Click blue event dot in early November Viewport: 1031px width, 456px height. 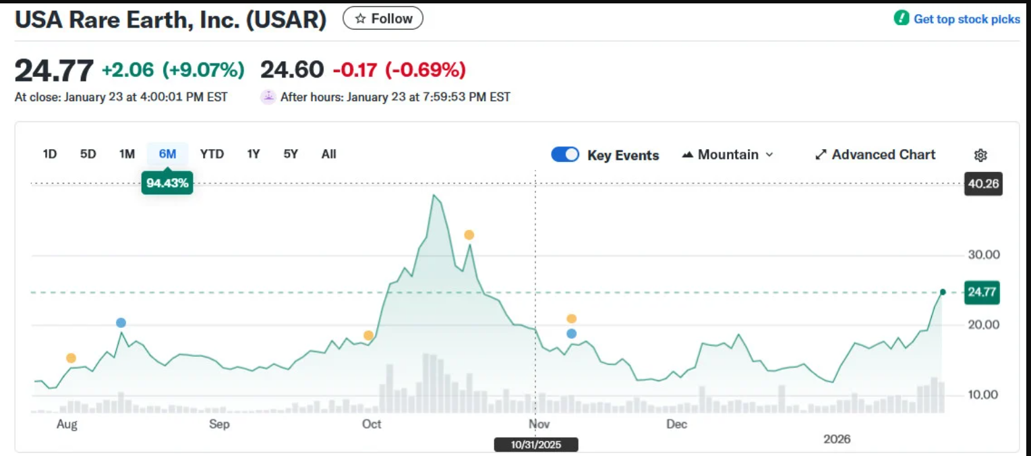pyautogui.click(x=572, y=333)
